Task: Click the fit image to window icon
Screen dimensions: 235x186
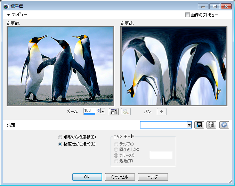Action: tap(114, 112)
